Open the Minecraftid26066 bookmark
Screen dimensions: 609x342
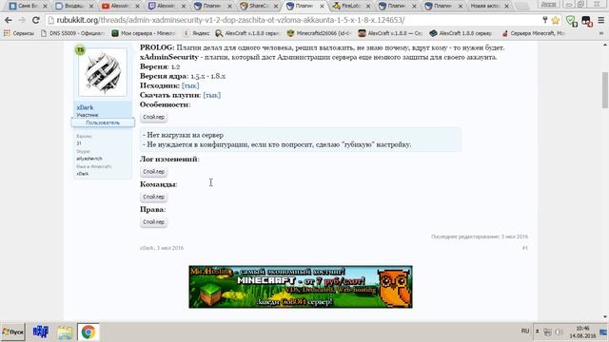(320, 33)
